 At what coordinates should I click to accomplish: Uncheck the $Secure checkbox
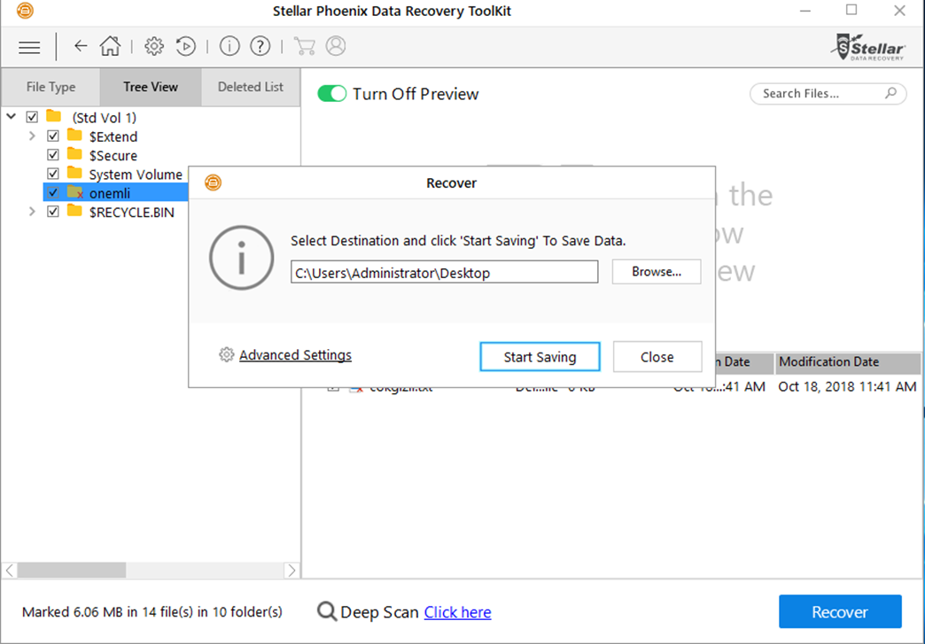point(53,155)
